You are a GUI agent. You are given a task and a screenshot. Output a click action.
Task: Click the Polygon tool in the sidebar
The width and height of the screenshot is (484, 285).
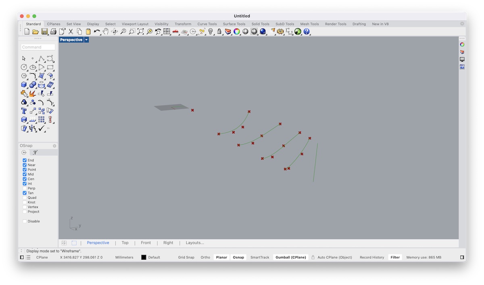click(24, 76)
